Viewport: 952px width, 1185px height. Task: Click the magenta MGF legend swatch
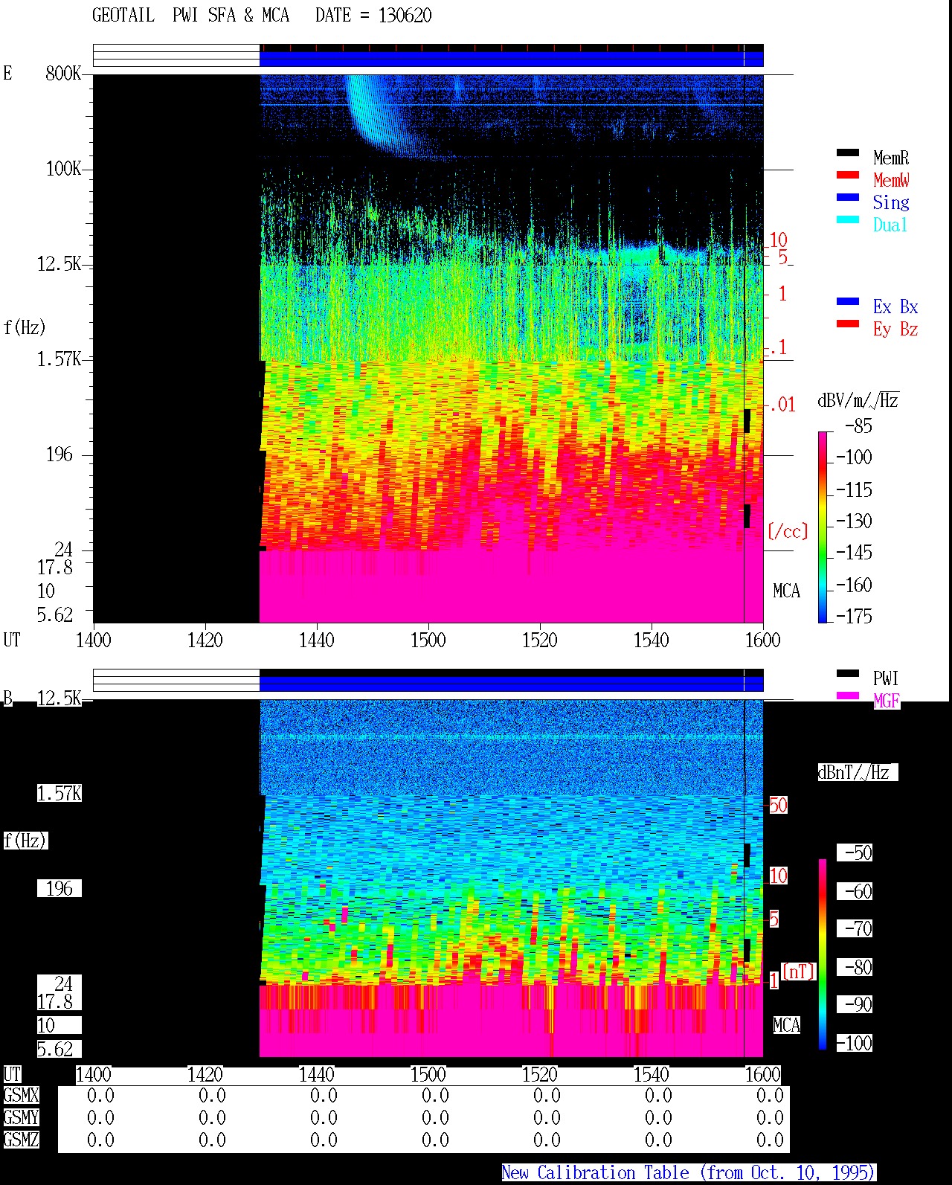pos(848,696)
